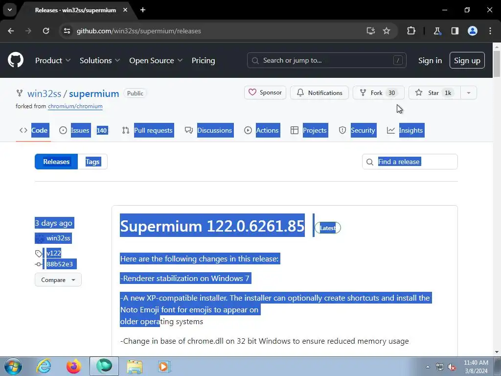This screenshot has width=501, height=376.
Task: Open the Chrome Labs flask icon
Action: (437, 31)
